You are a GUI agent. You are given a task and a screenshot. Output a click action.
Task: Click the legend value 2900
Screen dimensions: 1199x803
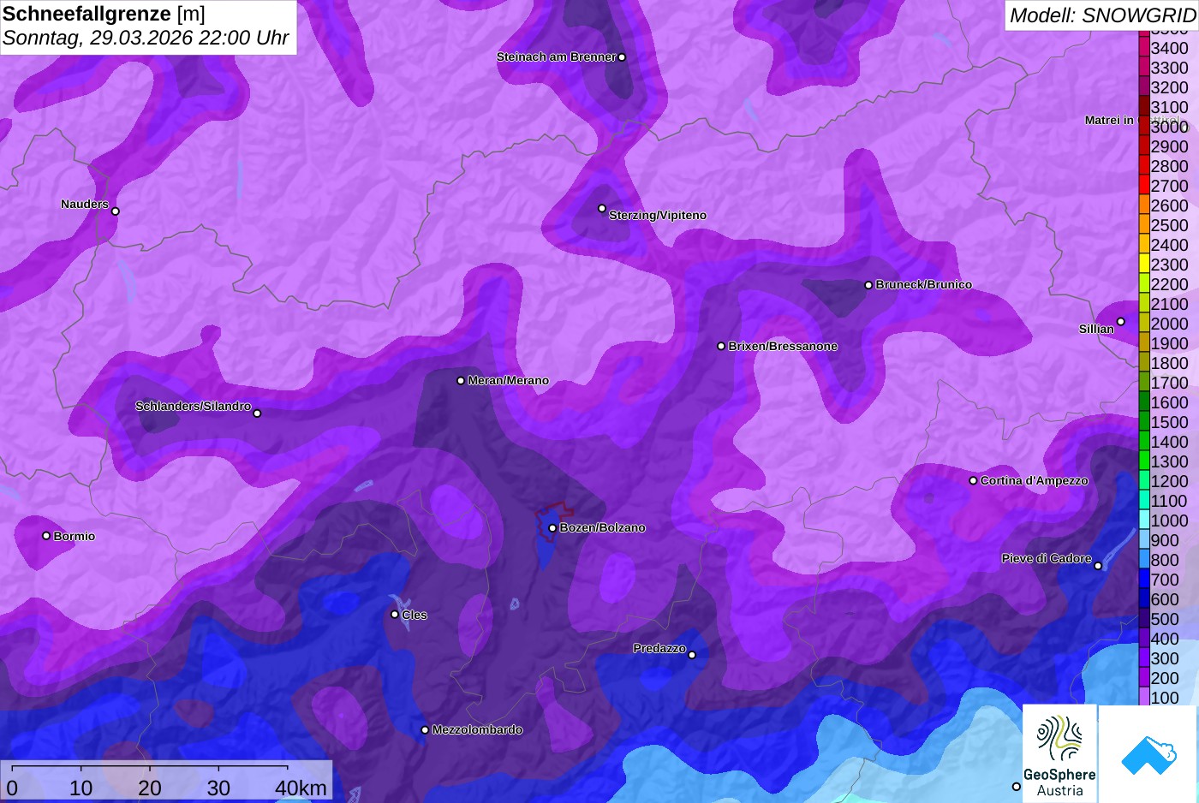pyautogui.click(x=1169, y=146)
